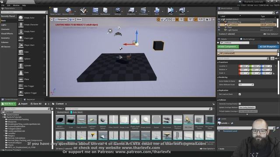Toggle visibility of Light Source actor
This screenshot has width=280, height=157.
(219, 30)
